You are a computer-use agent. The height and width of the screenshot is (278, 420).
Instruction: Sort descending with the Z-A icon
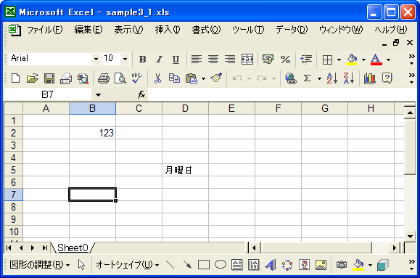(x=349, y=78)
